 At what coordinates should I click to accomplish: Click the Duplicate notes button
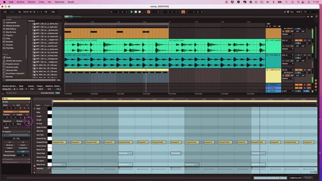tap(23, 148)
